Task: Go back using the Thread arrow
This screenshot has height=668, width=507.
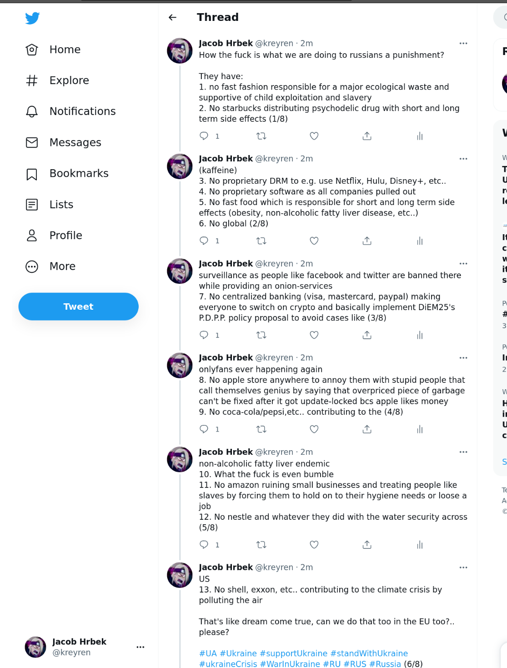Action: pos(172,17)
